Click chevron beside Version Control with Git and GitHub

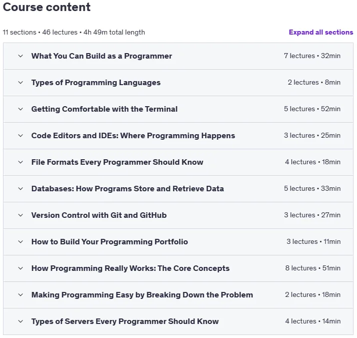(x=21, y=215)
